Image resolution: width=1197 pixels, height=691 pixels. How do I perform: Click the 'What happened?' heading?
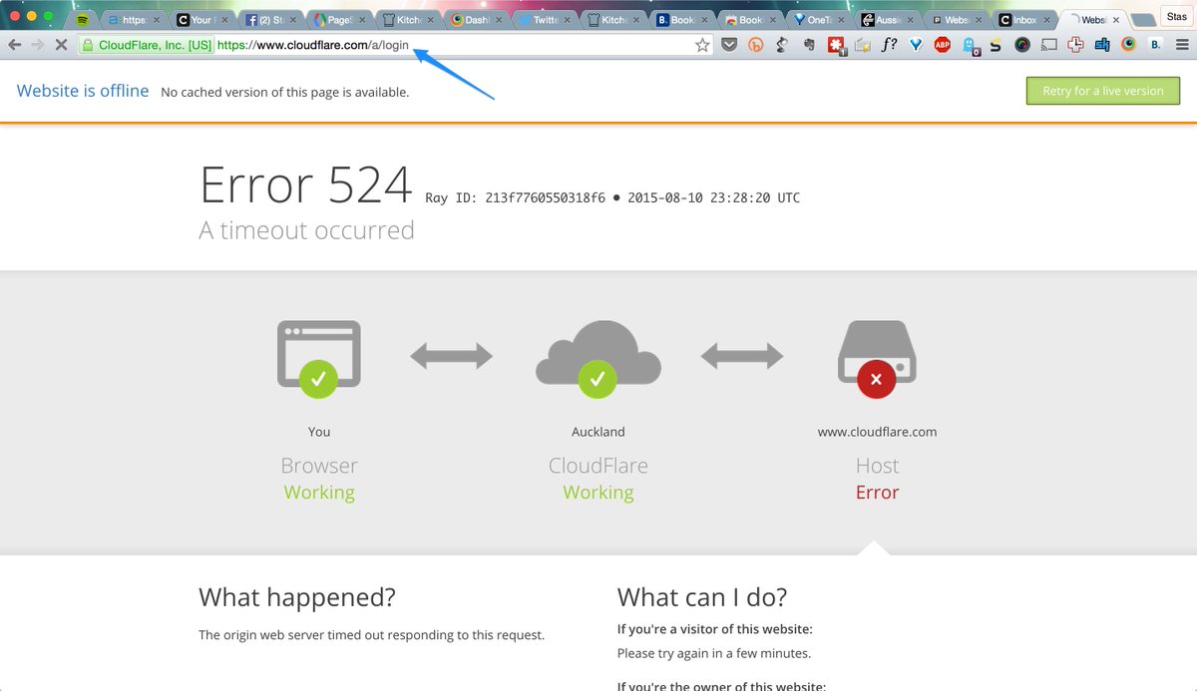click(297, 597)
